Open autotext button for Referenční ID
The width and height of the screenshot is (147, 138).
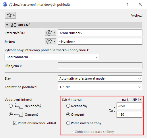click(51, 33)
